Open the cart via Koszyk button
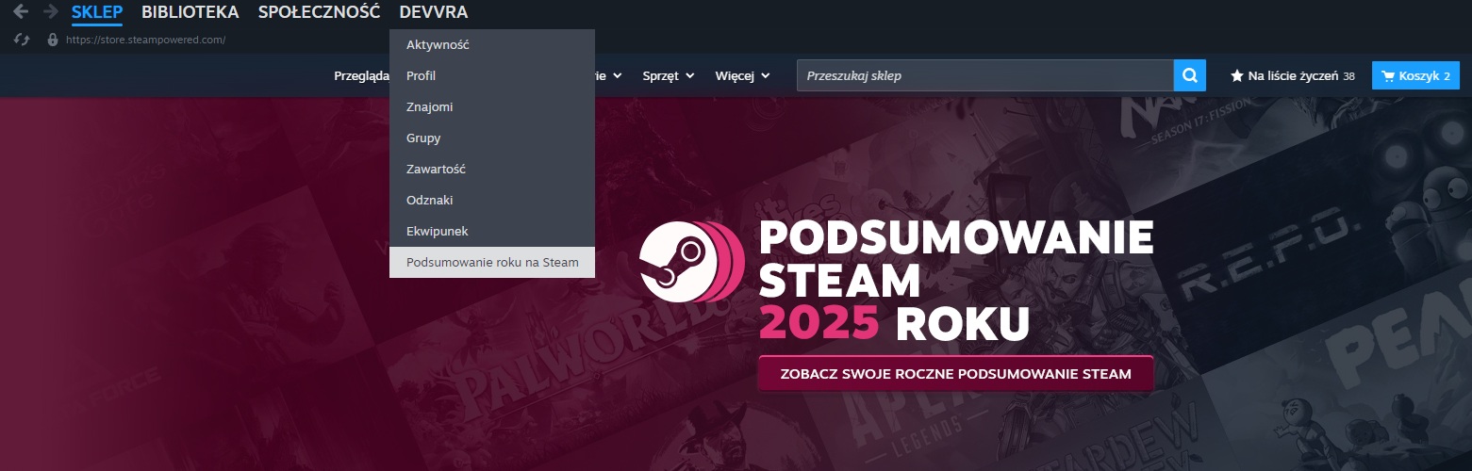The height and width of the screenshot is (471, 1472). click(1414, 75)
